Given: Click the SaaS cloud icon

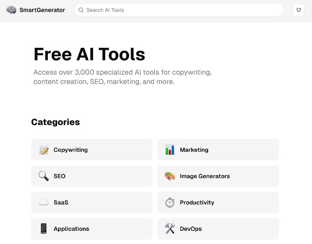Looking at the screenshot, I should pos(43,202).
